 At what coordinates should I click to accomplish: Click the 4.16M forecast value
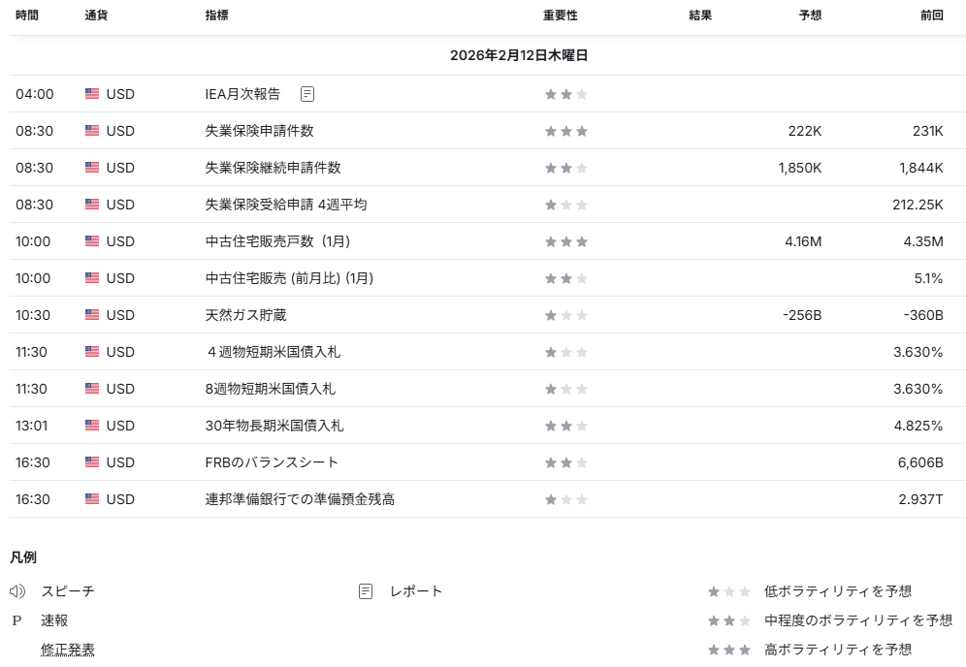[802, 241]
